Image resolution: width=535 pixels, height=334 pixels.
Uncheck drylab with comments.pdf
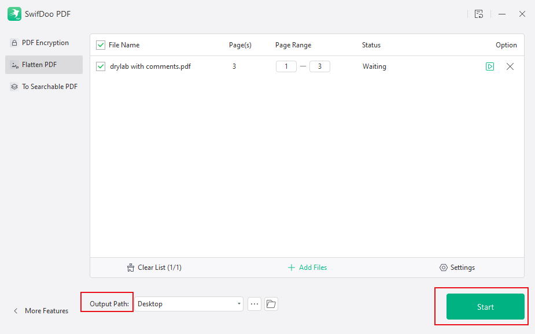coord(100,66)
